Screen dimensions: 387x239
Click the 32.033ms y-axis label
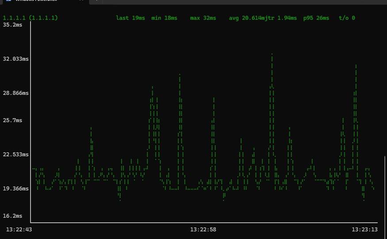(15, 59)
